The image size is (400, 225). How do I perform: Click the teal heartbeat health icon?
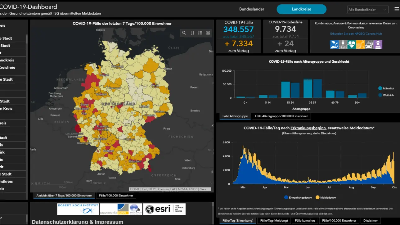coord(351,45)
